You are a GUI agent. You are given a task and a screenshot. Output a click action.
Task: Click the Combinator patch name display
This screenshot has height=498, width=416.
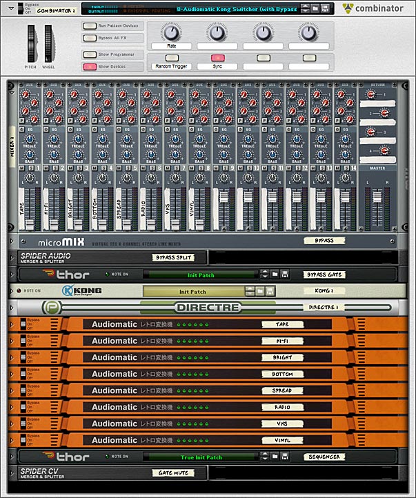[237, 9]
